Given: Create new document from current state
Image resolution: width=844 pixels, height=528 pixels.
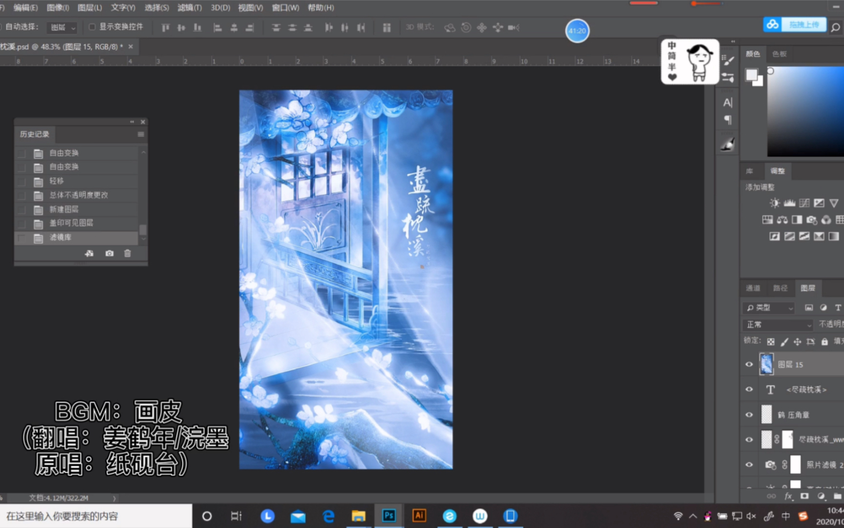Looking at the screenshot, I should 89,253.
